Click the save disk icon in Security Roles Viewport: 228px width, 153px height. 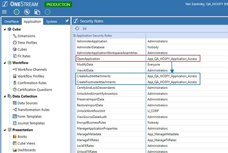[x=85, y=28]
